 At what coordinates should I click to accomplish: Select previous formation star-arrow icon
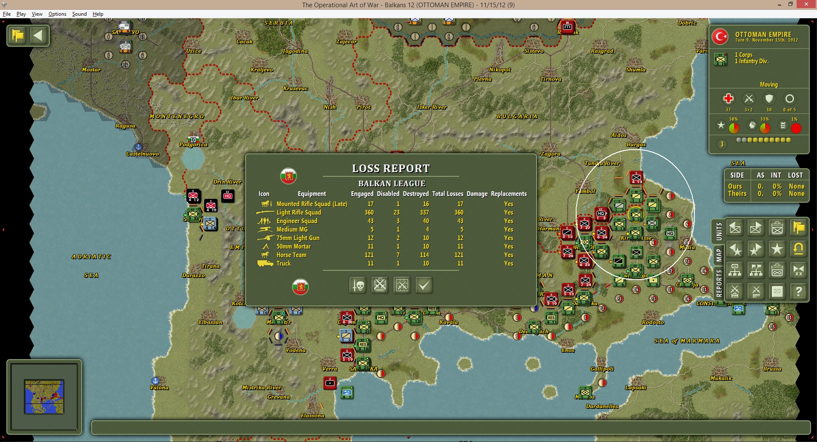pos(735,249)
